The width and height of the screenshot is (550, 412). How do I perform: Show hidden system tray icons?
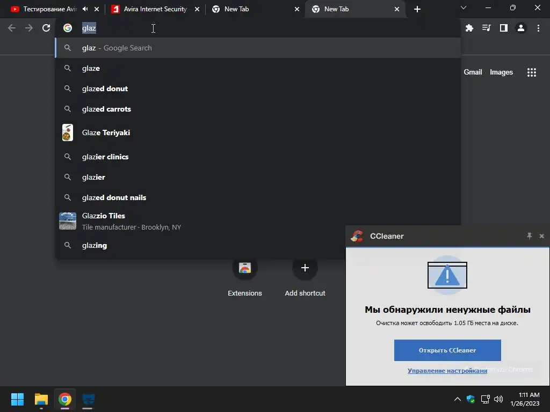coord(458,399)
